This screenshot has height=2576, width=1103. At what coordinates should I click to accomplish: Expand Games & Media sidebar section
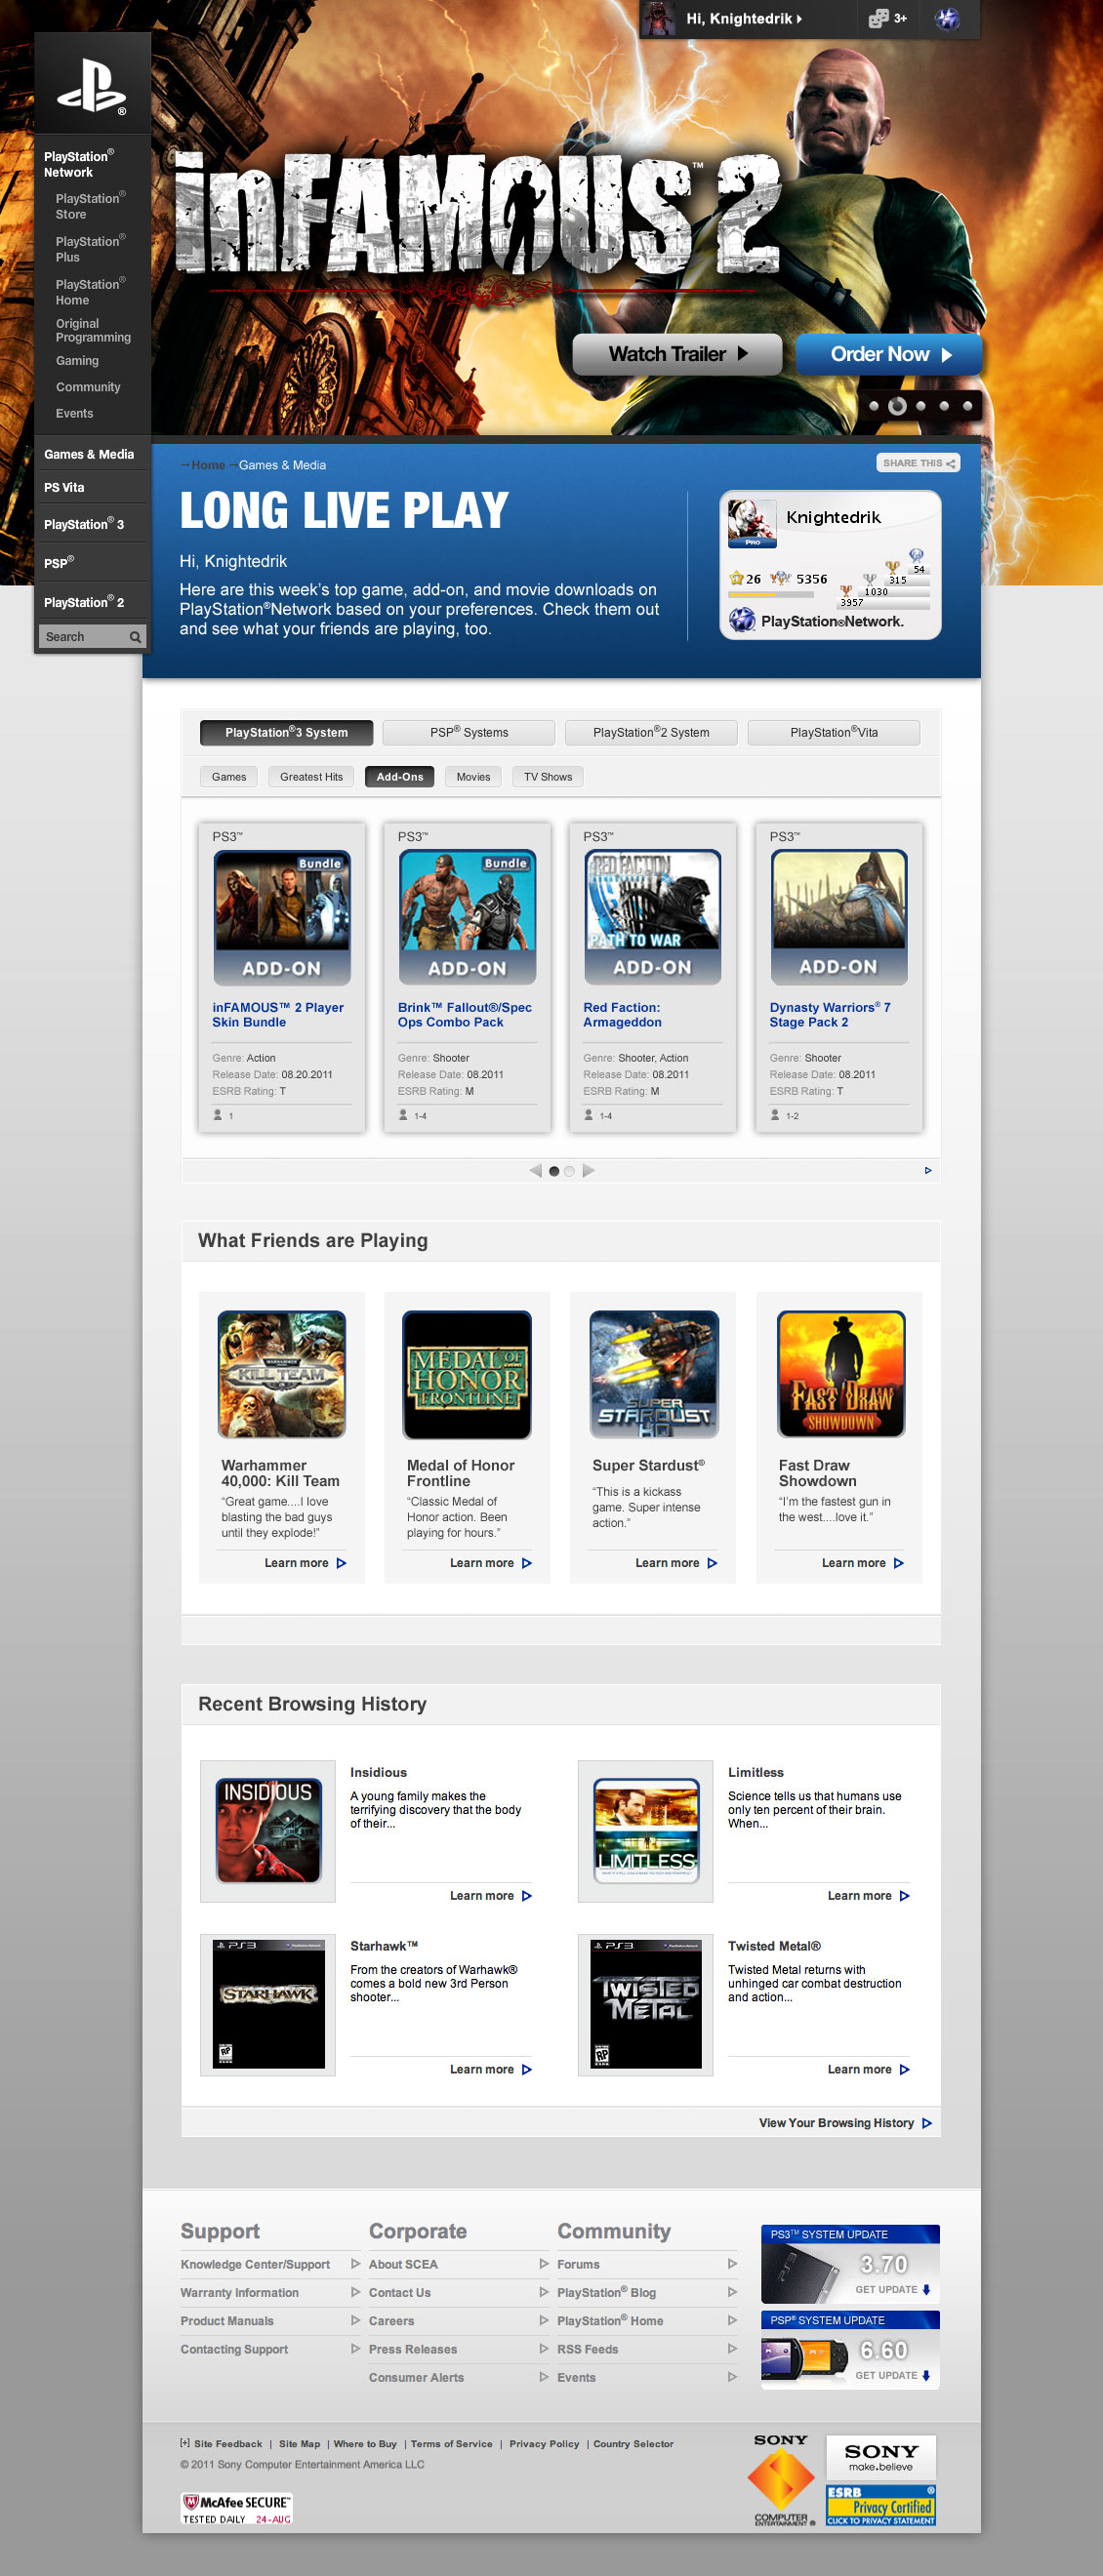(89, 454)
